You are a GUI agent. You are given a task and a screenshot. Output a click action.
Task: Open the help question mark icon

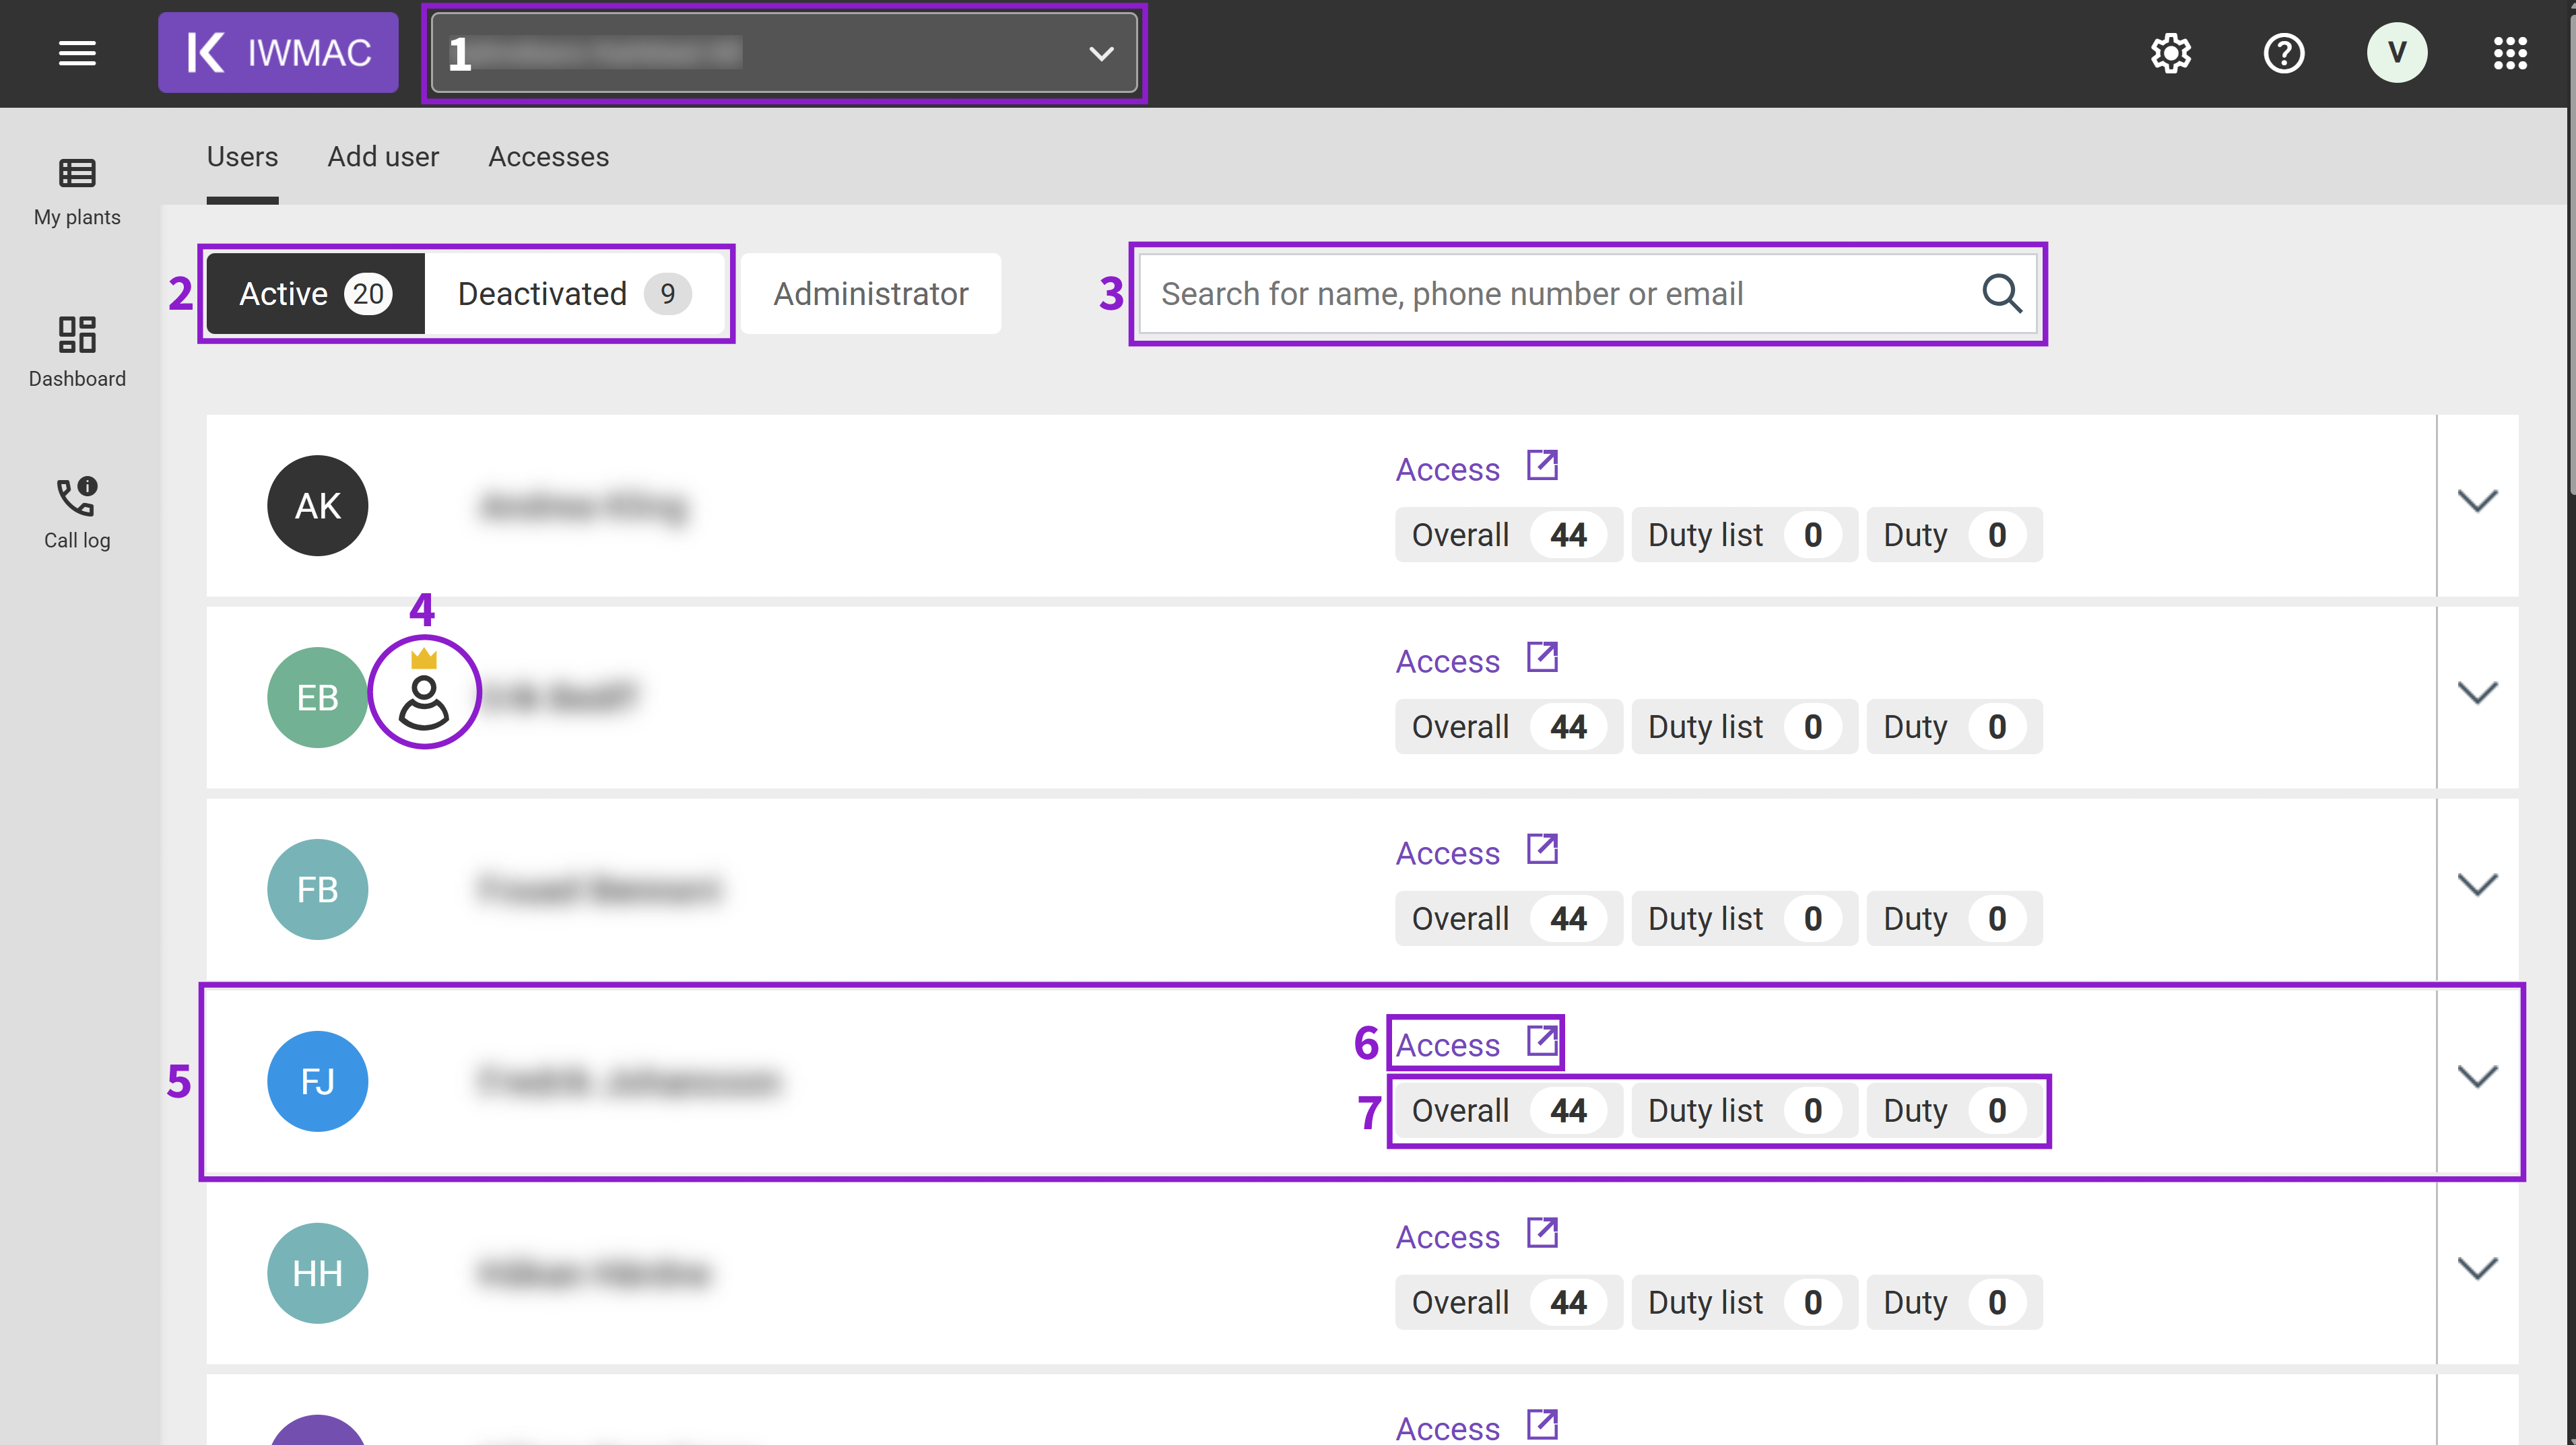tap(2283, 53)
